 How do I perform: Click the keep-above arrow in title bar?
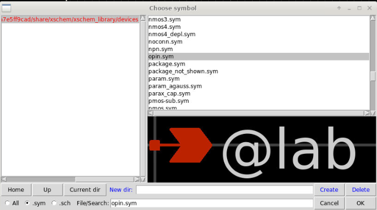(339, 8)
